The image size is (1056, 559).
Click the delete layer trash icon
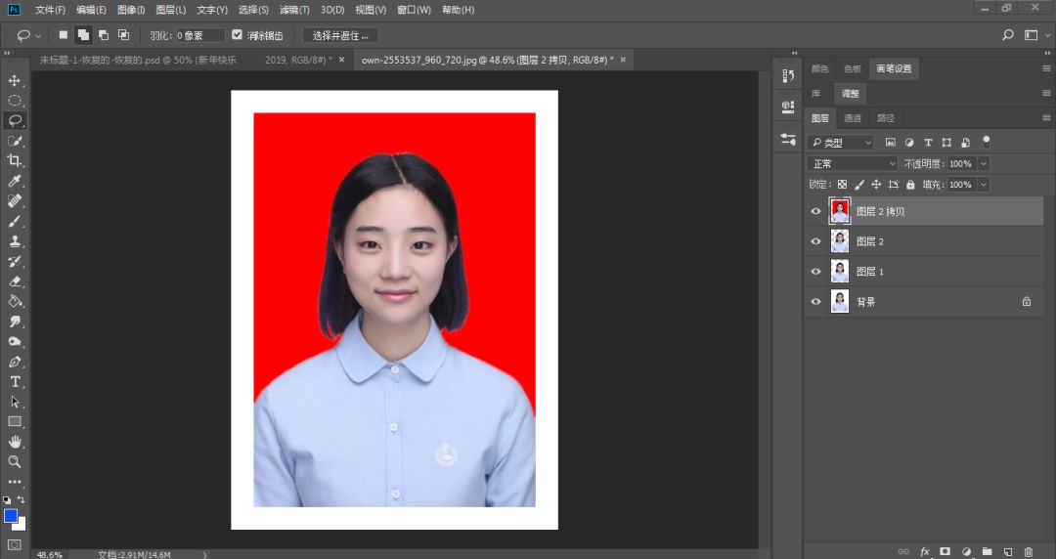click(x=1028, y=551)
